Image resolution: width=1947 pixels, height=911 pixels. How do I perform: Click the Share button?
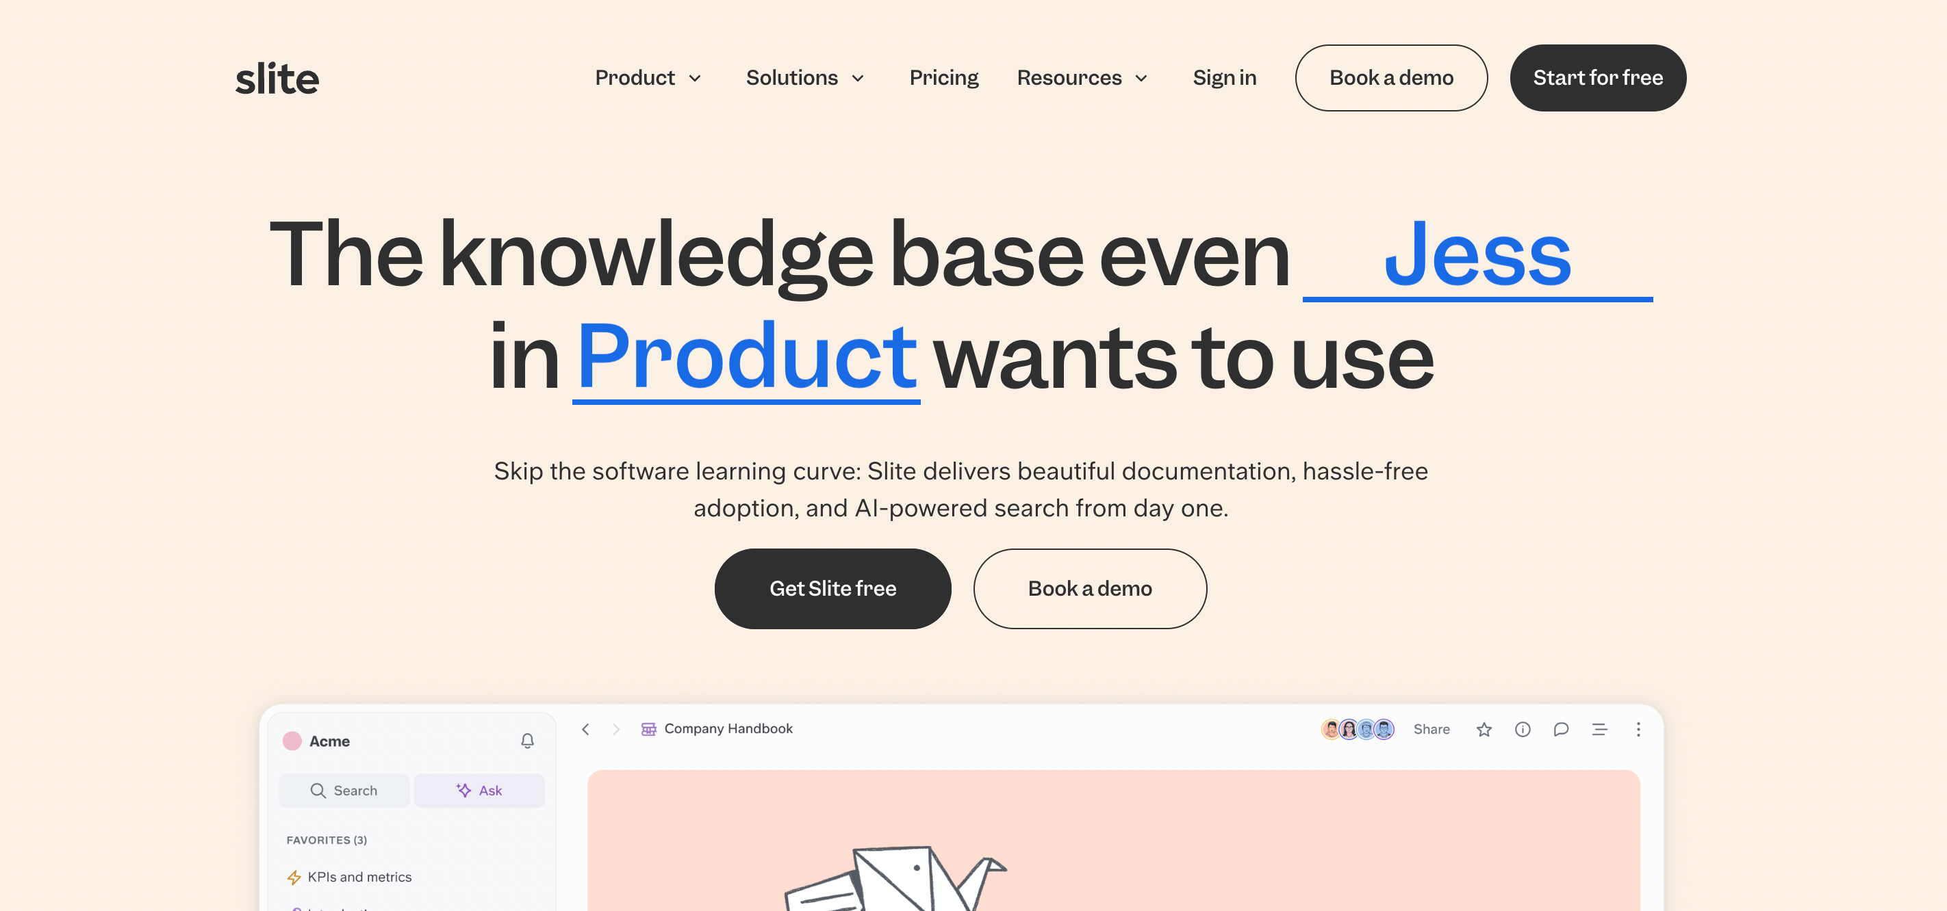pos(1431,729)
